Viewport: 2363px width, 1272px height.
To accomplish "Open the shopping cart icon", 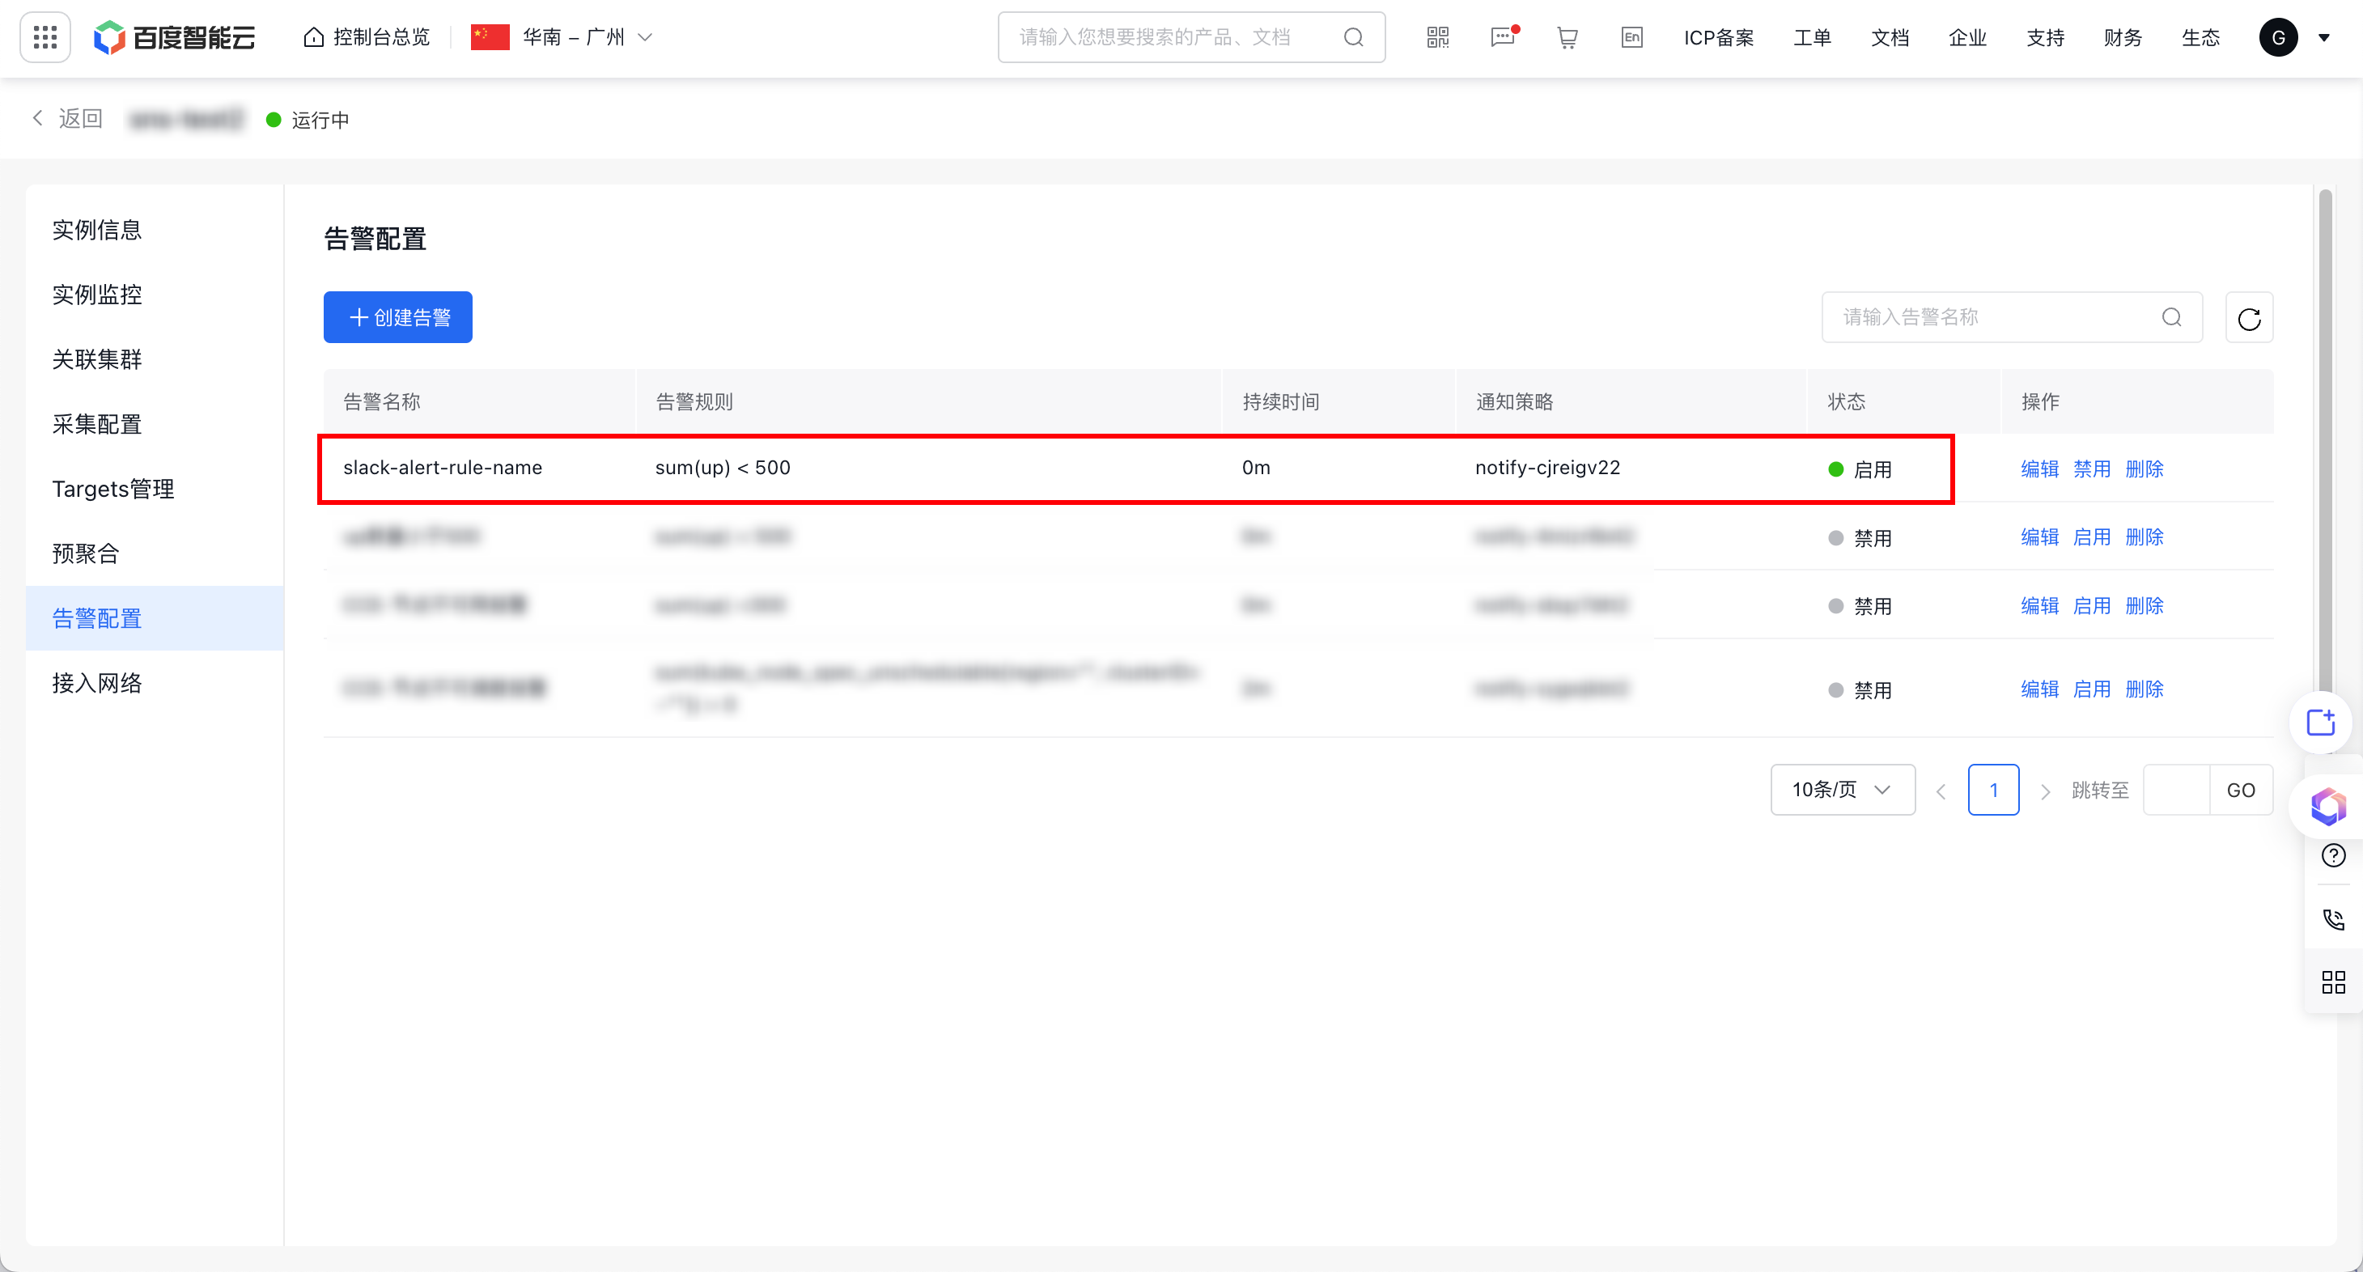I will pyautogui.click(x=1567, y=37).
